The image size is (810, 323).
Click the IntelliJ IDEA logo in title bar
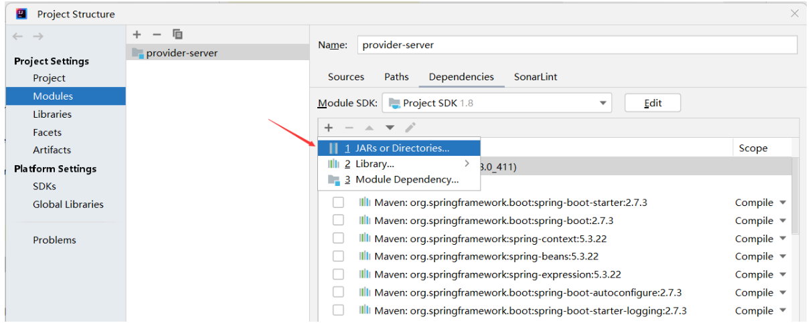click(x=21, y=13)
